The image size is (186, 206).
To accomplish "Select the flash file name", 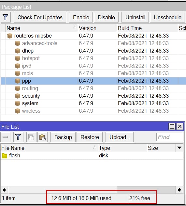I will pos(15,155).
